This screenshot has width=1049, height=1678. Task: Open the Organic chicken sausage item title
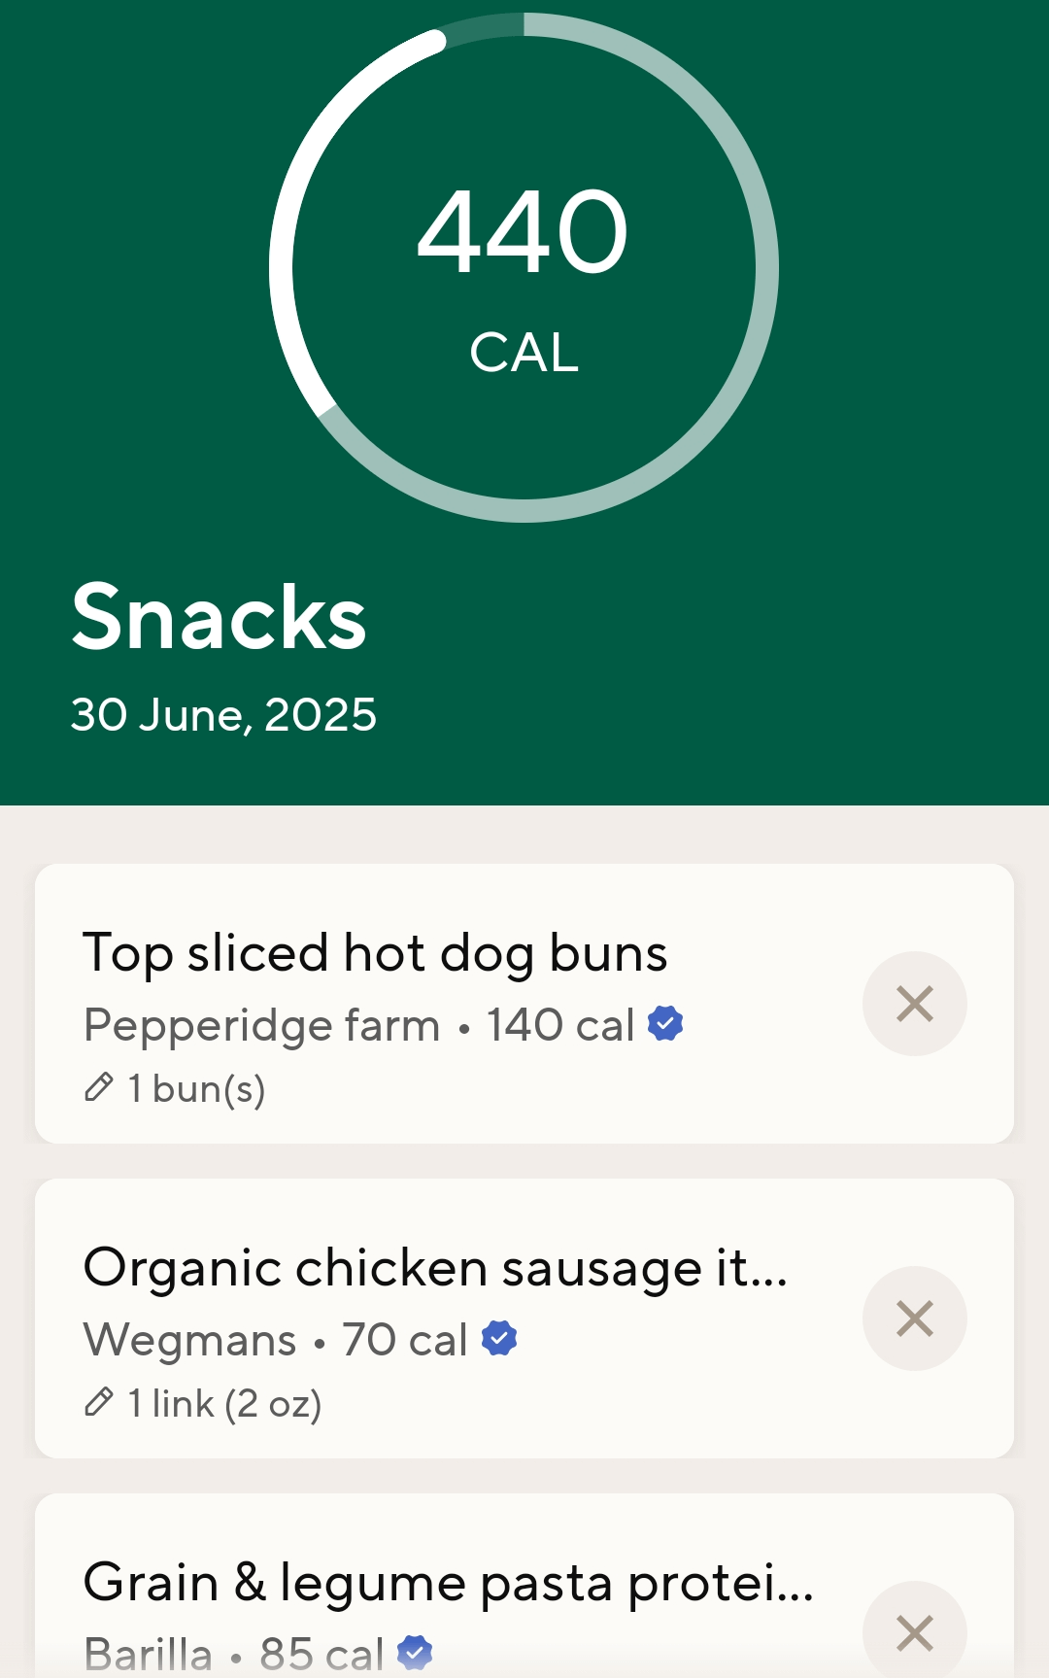(435, 1267)
